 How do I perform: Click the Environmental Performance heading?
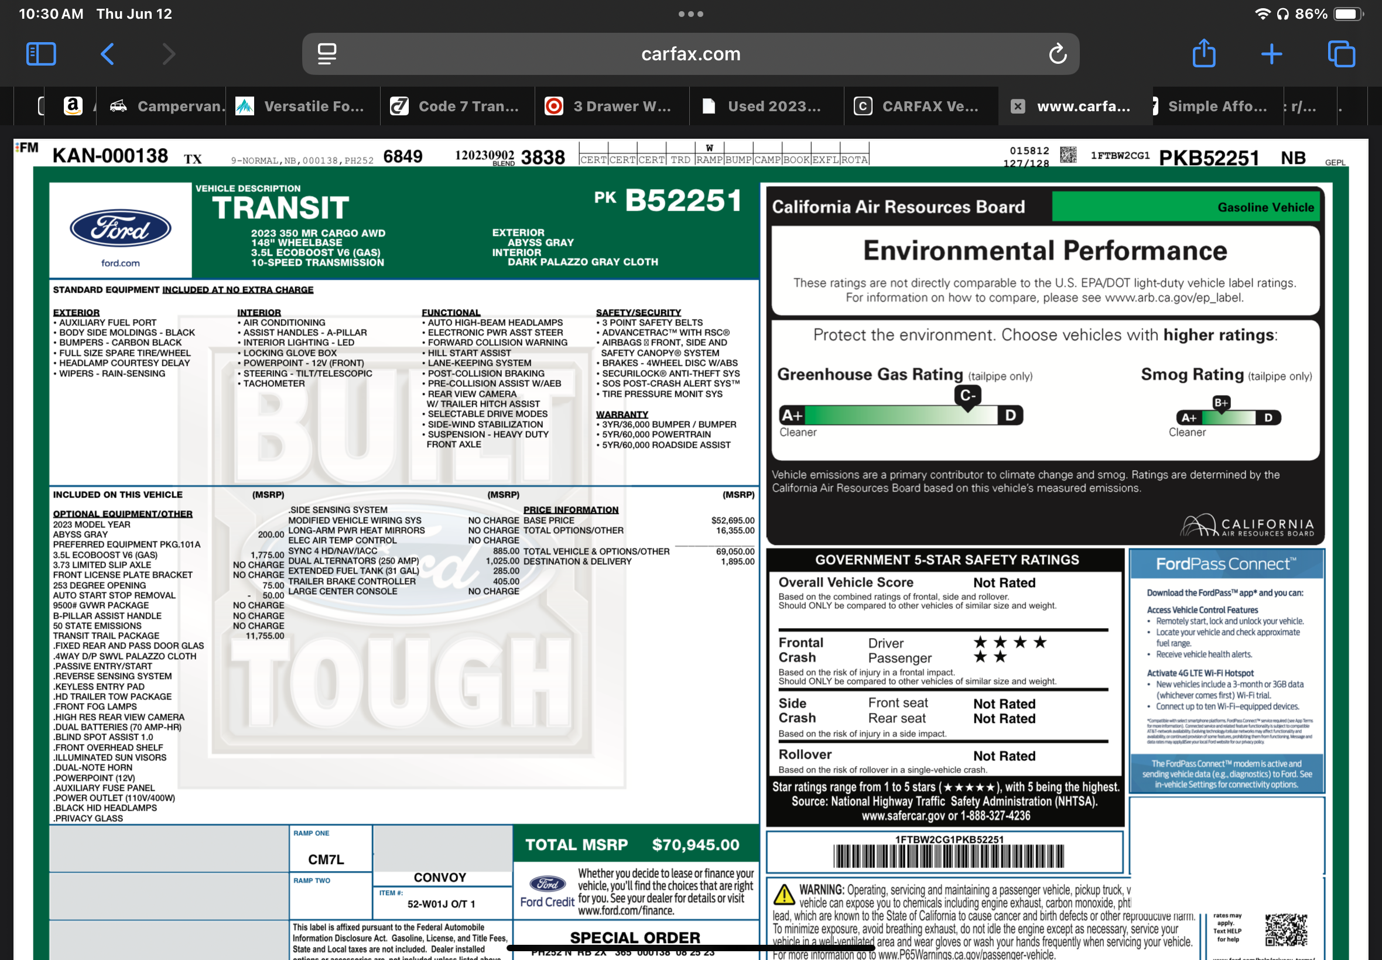[x=1045, y=250]
